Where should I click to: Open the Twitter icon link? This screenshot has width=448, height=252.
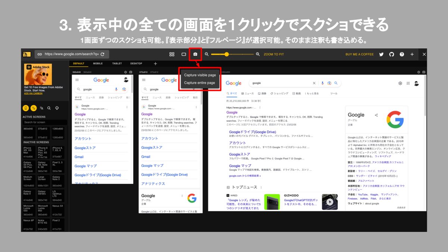tap(381, 54)
